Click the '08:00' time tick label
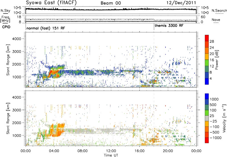Viewport: 227px width, 157px height. point(83,151)
